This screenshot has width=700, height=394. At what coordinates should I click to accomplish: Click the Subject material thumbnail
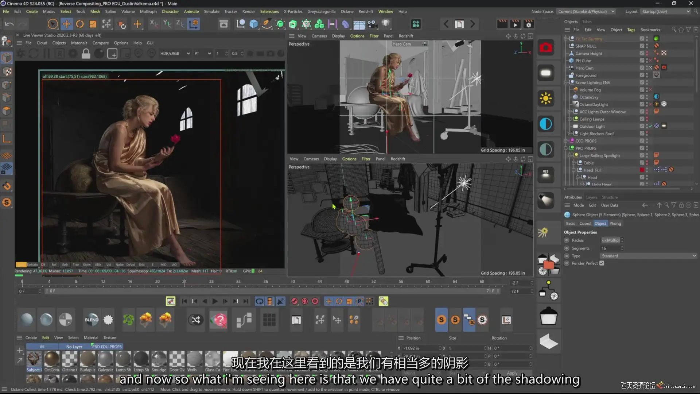point(34,359)
